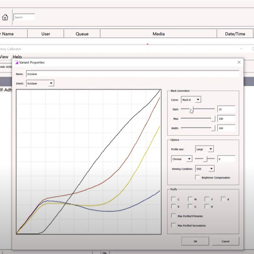This screenshot has width=254, height=254.
Task: Check the Purify R checkbox
Action: [173, 206]
